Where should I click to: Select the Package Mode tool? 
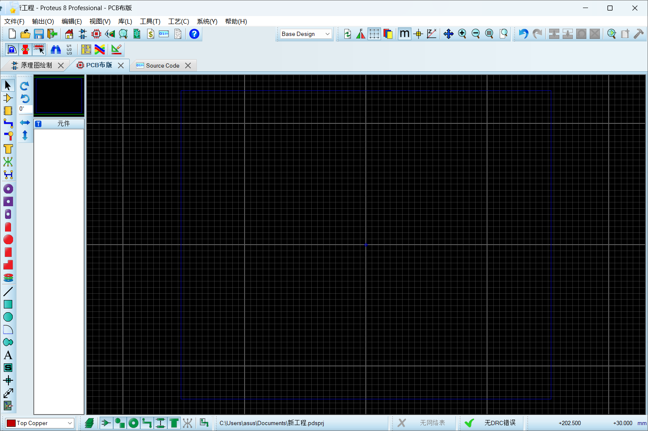click(x=8, y=111)
